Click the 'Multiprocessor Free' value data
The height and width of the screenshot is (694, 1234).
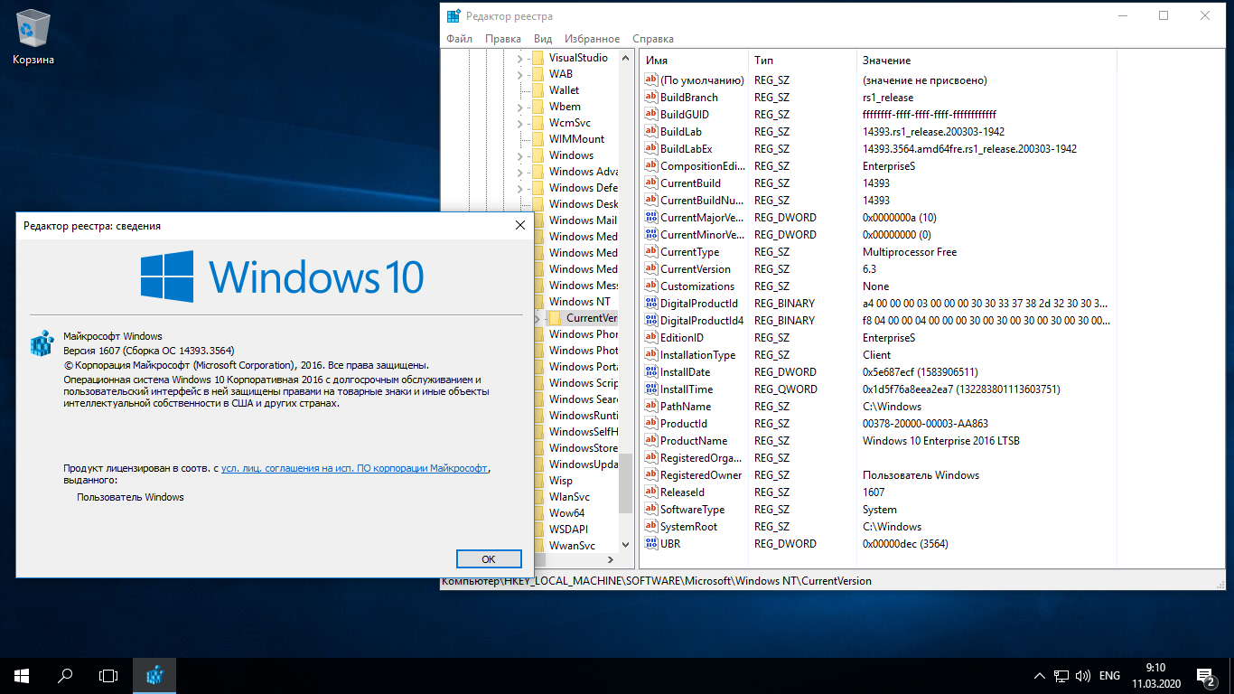coord(910,252)
